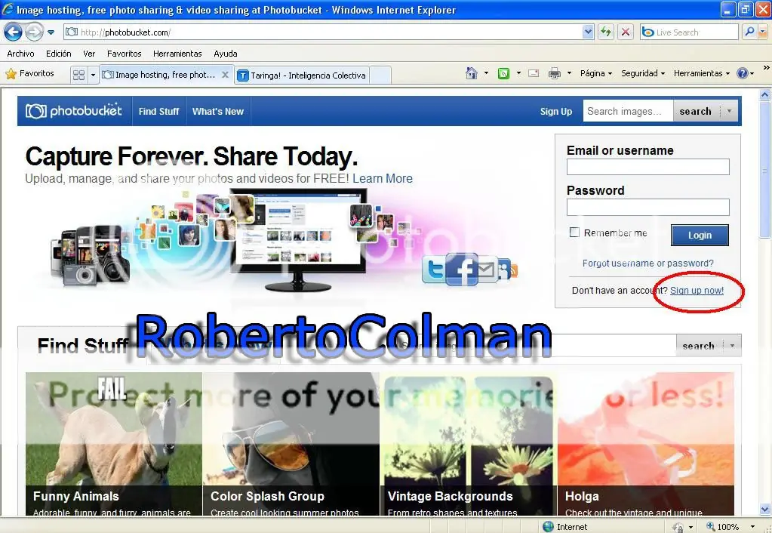772x533 pixels.
Task: Click the Email or username field
Action: click(648, 167)
